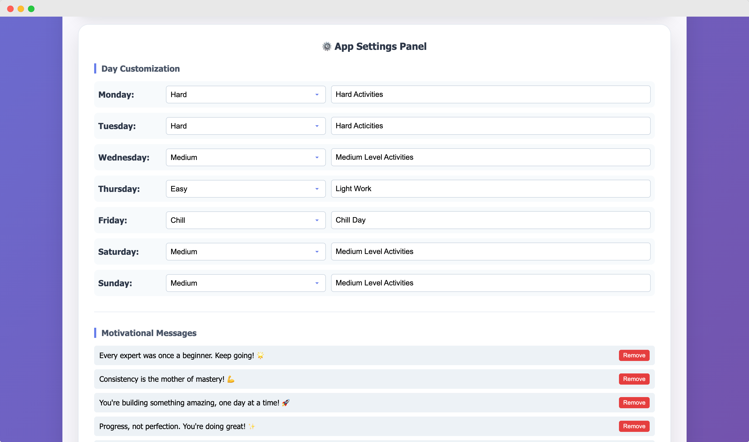Expand Friday Chill dropdown
Viewport: 749px width, 442px height.
coord(245,220)
